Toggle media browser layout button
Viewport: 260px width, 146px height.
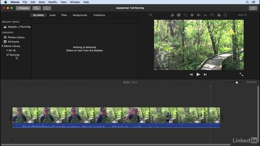coord(37,8)
